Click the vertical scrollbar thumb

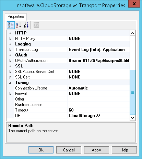(133, 92)
